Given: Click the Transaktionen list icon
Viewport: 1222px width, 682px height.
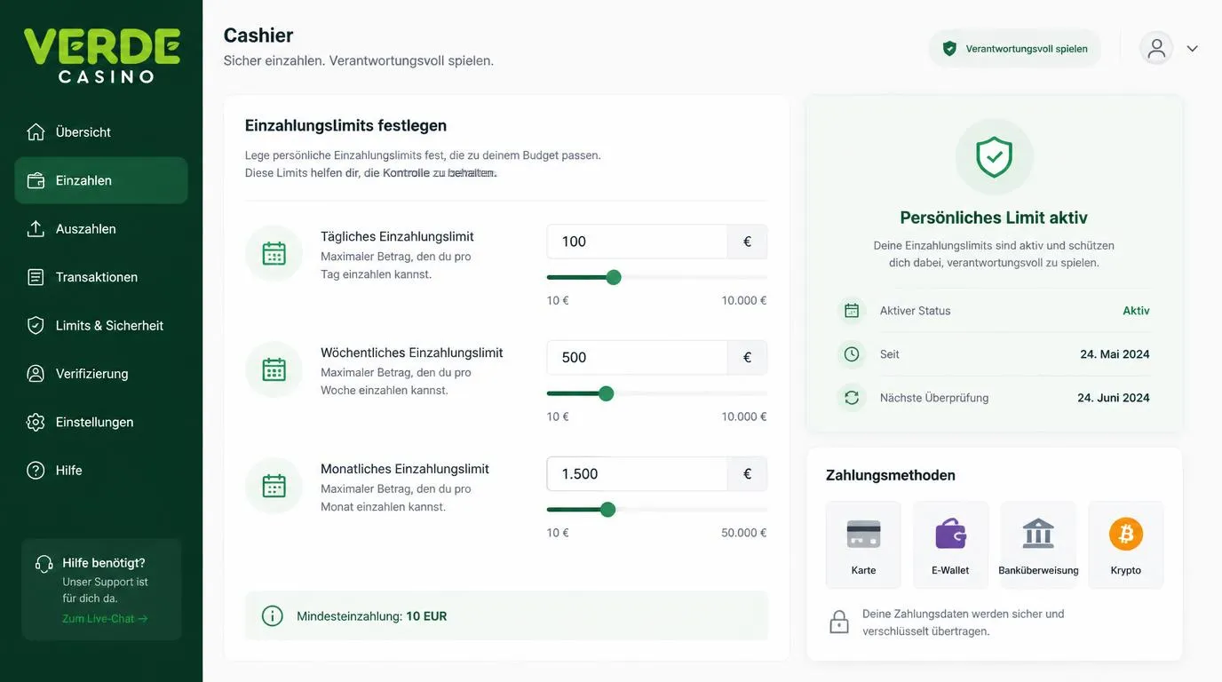Looking at the screenshot, I should pos(36,277).
